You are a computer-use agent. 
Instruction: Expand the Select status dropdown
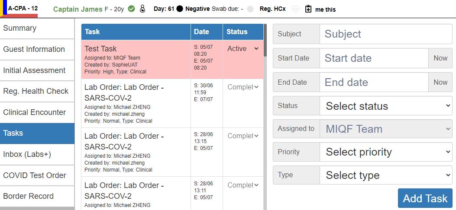point(386,106)
